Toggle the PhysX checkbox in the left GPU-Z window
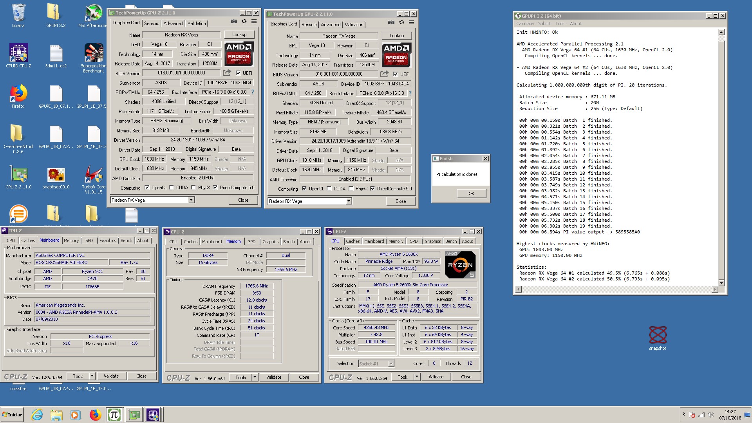Viewport: 752px width, 423px height. click(193, 188)
